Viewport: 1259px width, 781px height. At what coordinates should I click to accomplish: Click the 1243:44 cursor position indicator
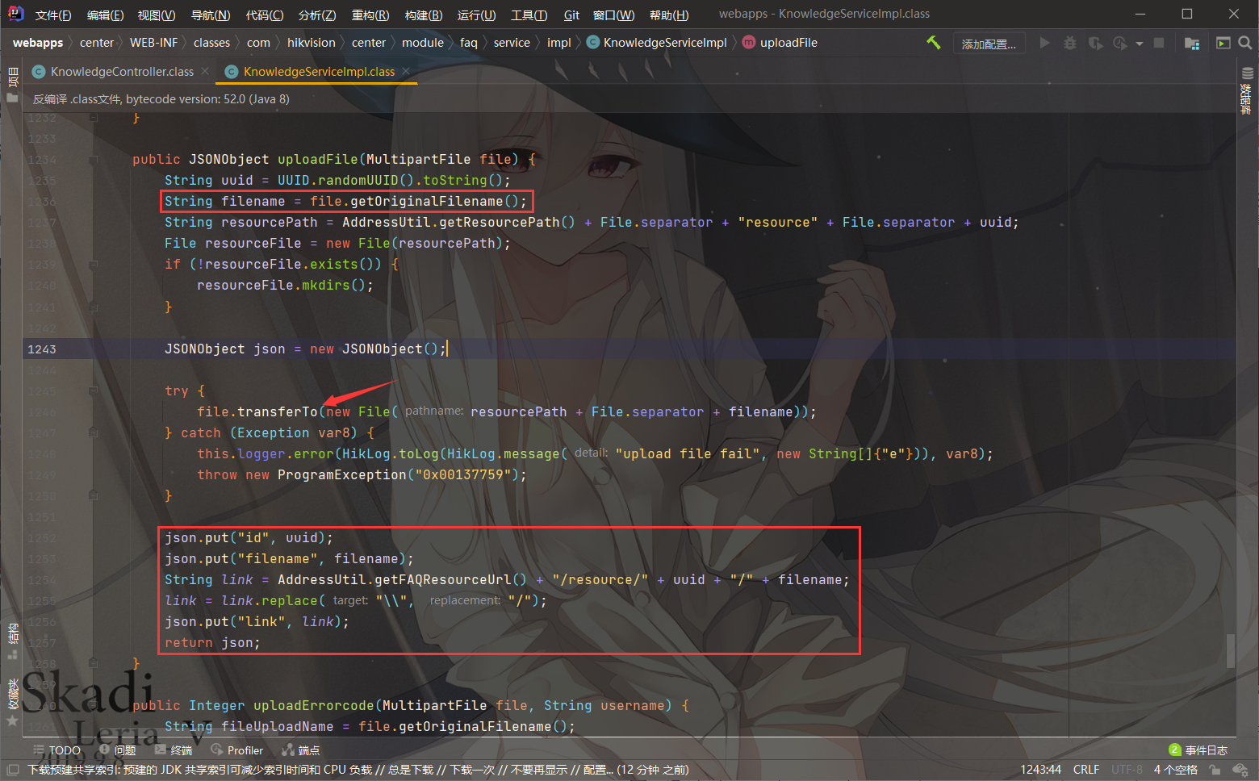point(1041,770)
